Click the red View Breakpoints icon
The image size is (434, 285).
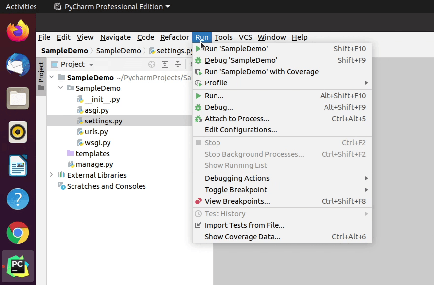point(198,201)
